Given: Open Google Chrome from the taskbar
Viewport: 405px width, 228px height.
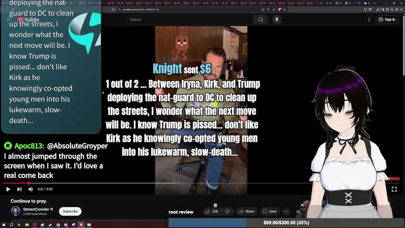Looking at the screenshot, I should [x=58, y=225].
